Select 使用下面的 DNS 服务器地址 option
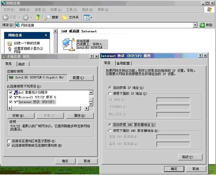The height and width of the screenshot is (175, 216). [x=110, y=131]
